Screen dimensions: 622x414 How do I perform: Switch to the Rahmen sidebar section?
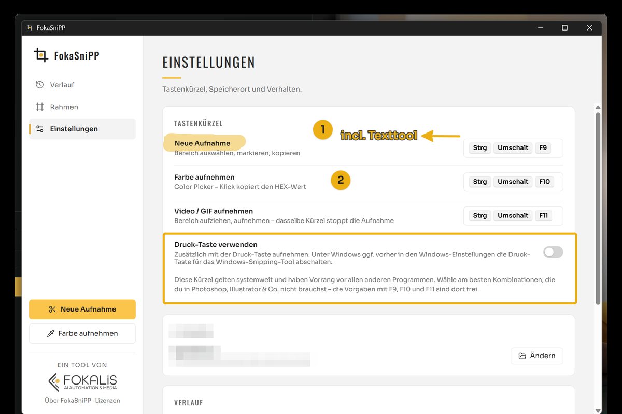[x=82, y=107]
